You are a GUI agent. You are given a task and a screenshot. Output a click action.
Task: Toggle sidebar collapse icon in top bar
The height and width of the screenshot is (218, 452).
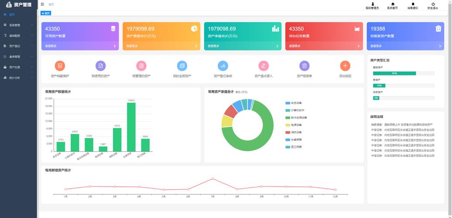[x=42, y=4]
